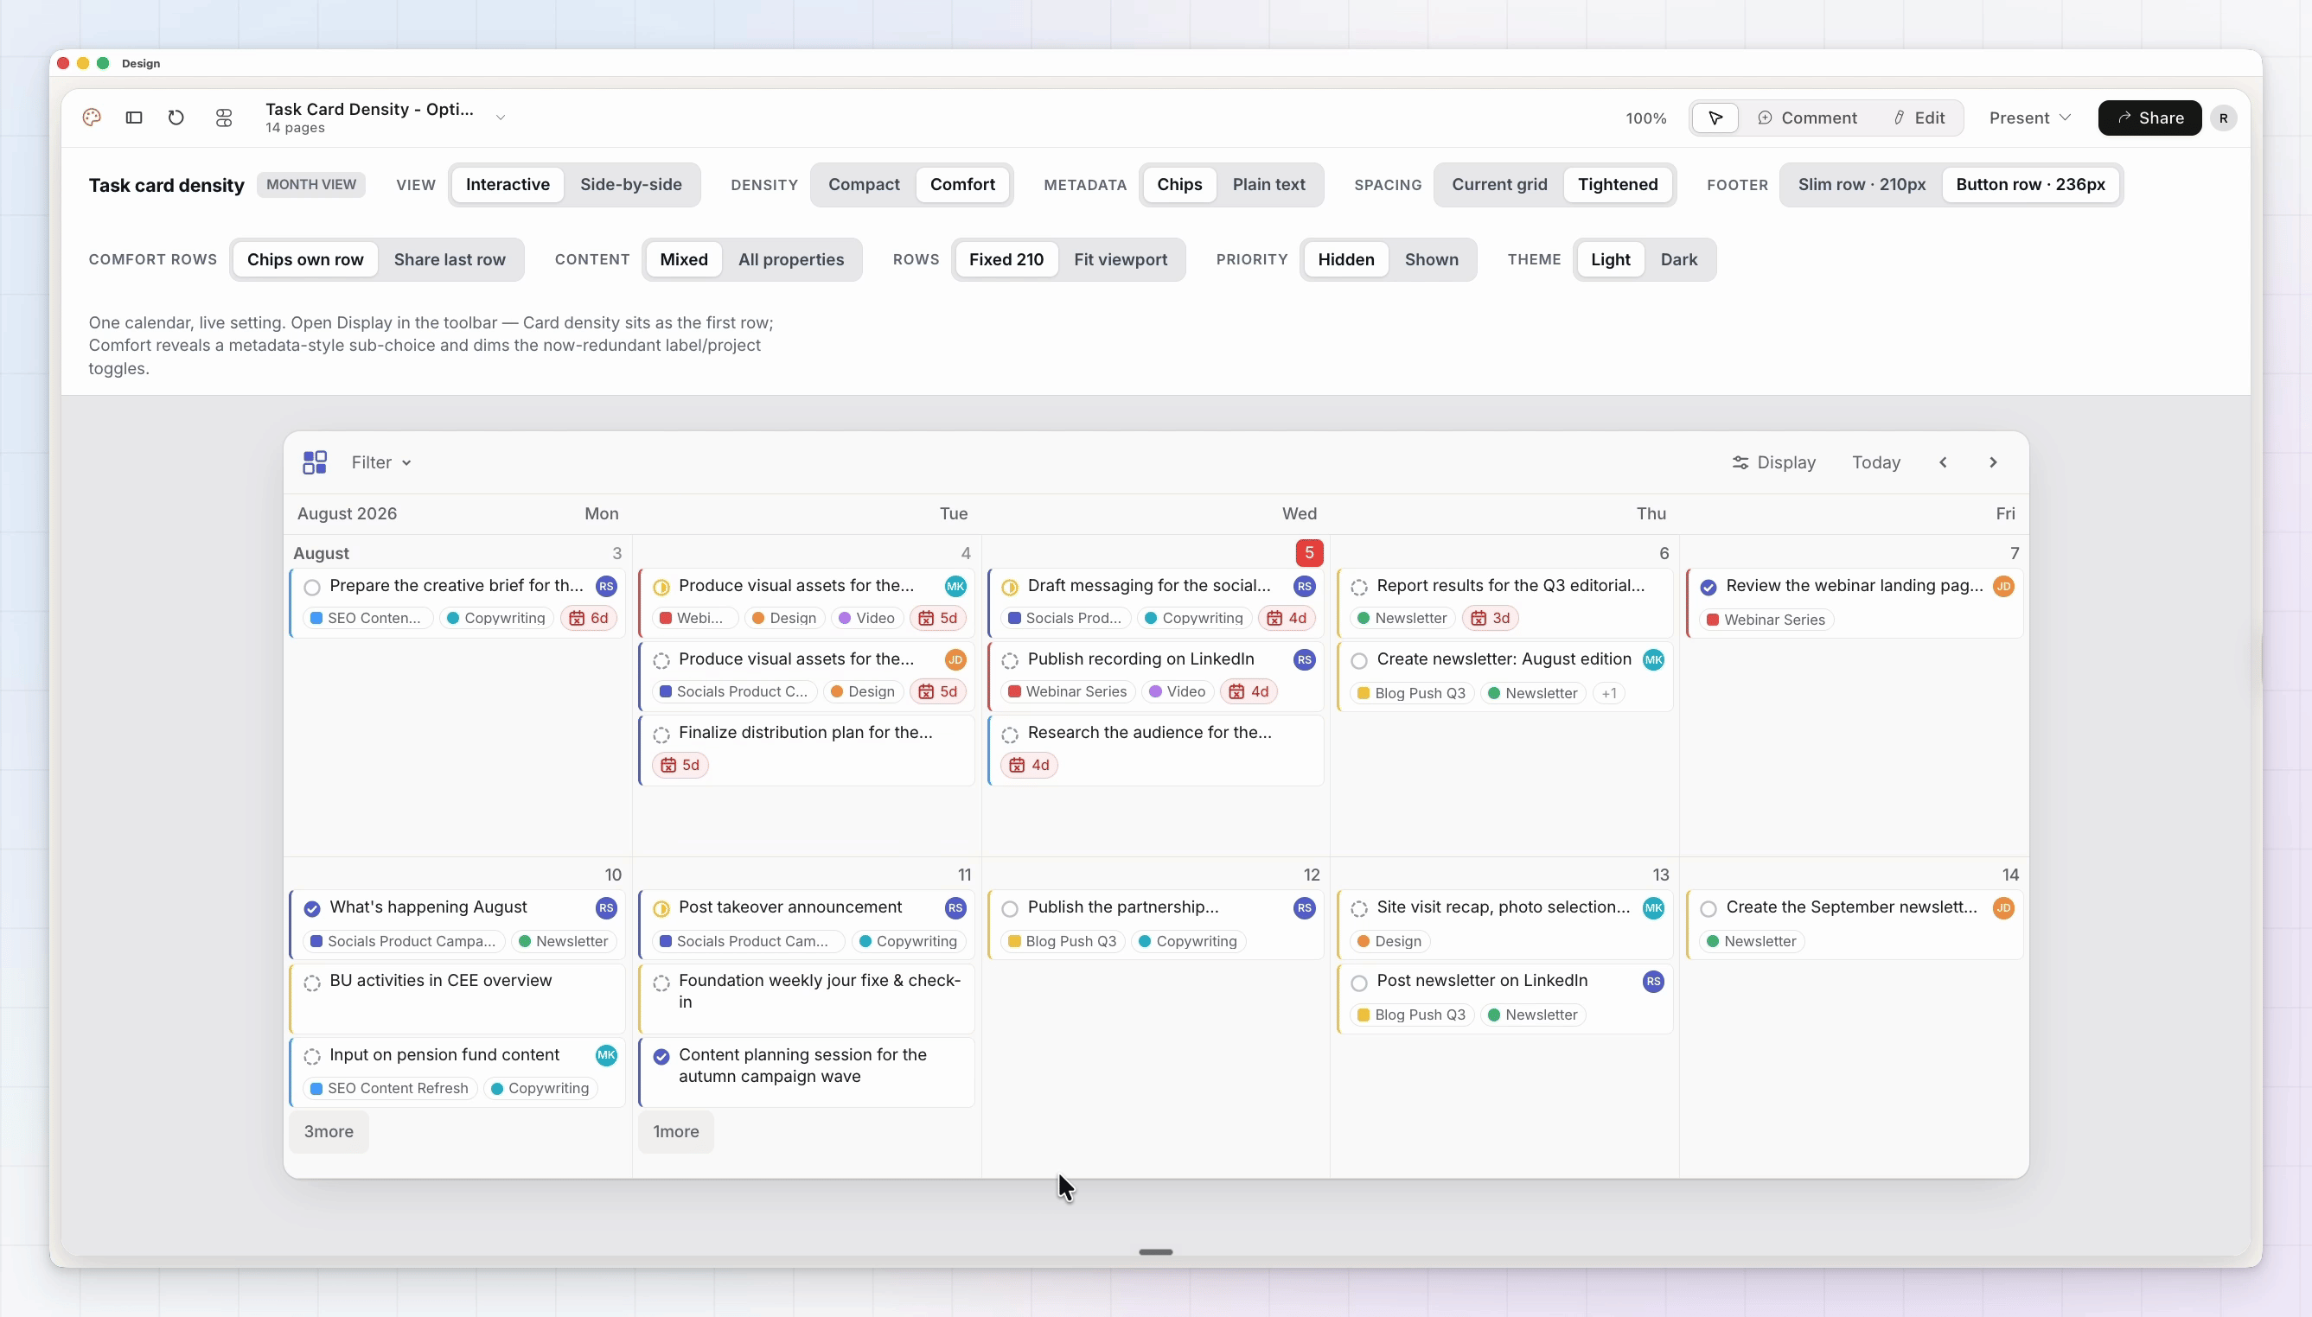This screenshot has height=1317, width=2312.
Task: Click the +1 overflow chip on August newsletter
Action: (1609, 693)
